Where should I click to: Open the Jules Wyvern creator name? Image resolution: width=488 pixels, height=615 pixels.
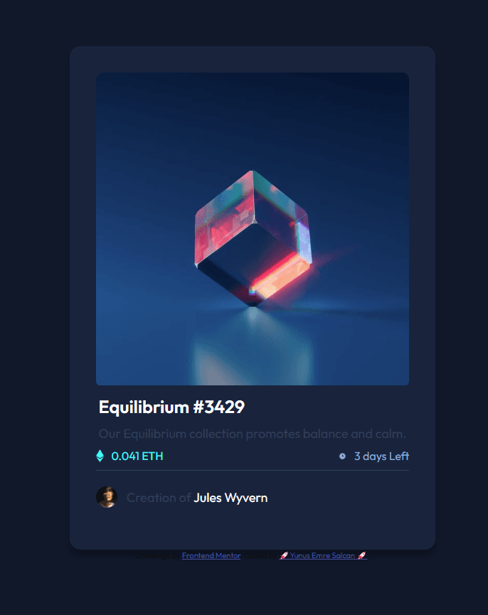coord(230,498)
